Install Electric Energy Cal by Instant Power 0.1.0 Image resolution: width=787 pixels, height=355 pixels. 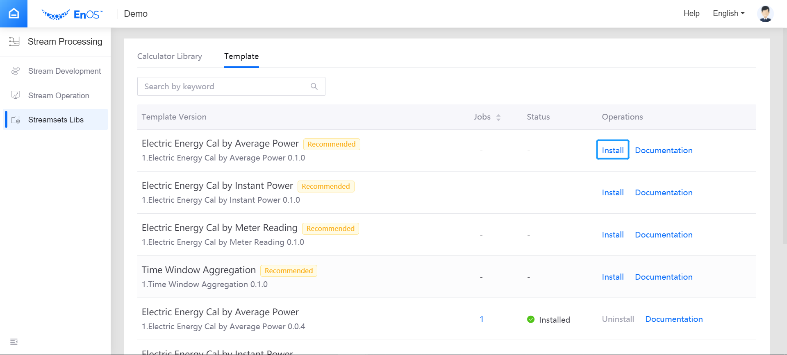point(612,192)
